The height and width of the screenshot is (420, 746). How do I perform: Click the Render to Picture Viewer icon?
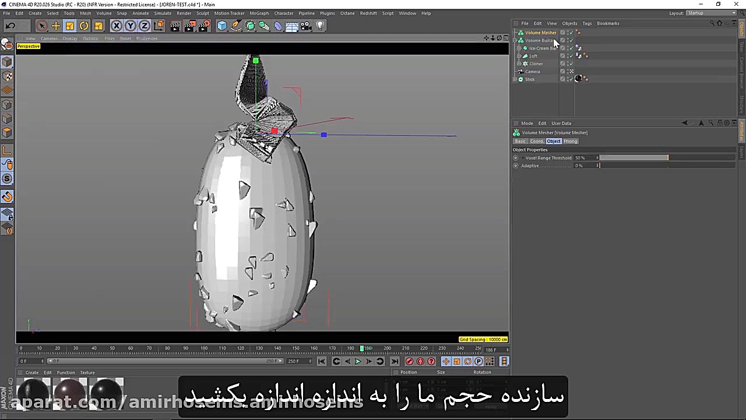click(191, 25)
